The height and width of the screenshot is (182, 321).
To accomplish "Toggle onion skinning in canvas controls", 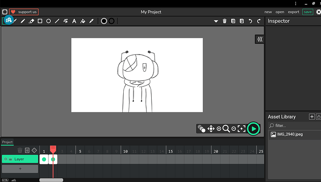I will (201, 129).
